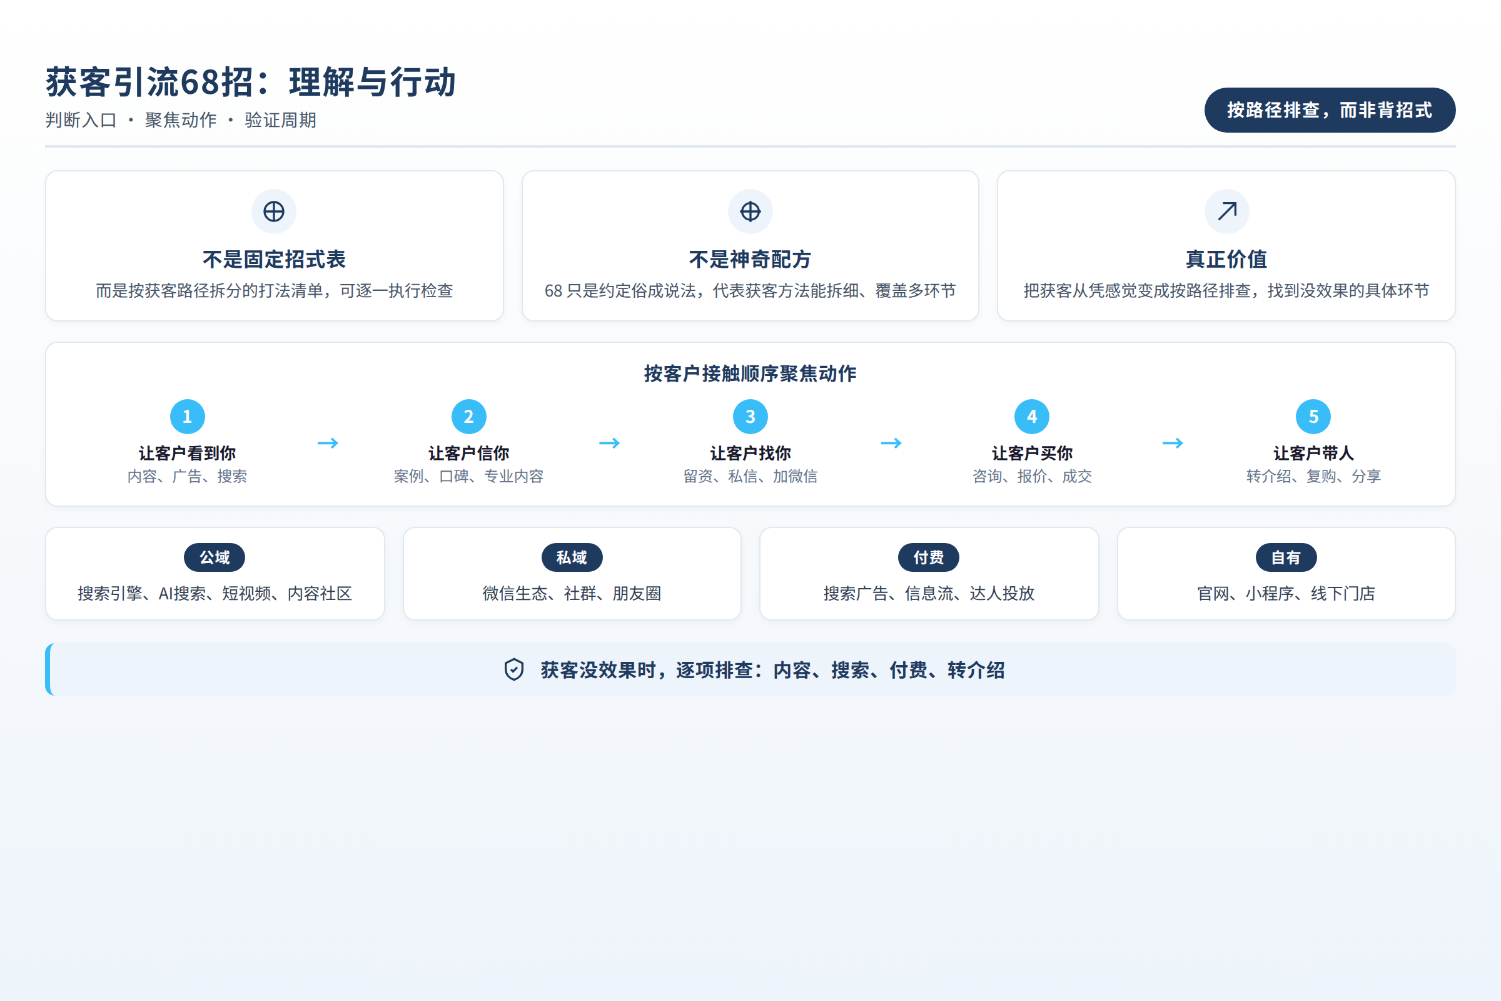
Task: Click step circle 5 above 让客户带人
Action: pos(1313,417)
